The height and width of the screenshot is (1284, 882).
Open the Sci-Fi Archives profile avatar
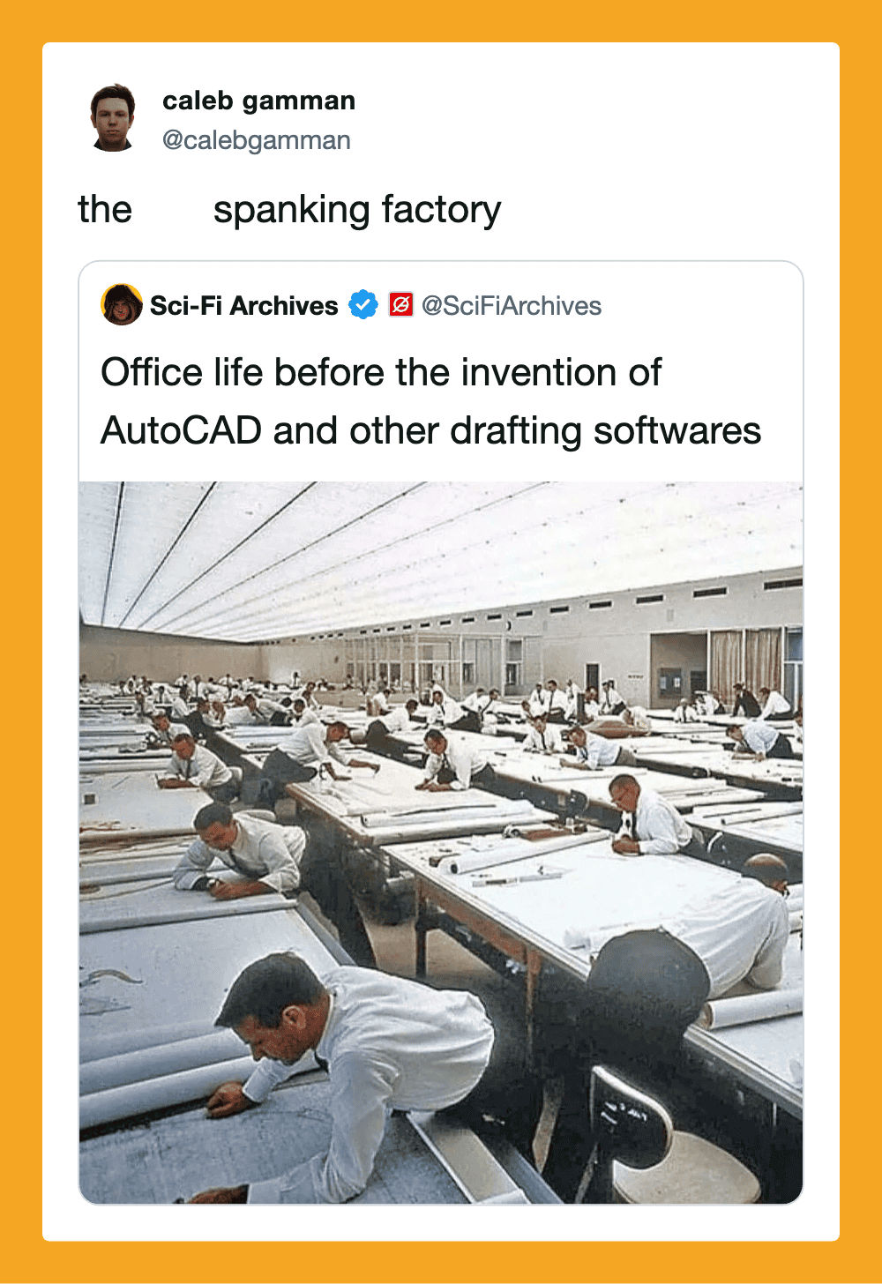coord(122,305)
